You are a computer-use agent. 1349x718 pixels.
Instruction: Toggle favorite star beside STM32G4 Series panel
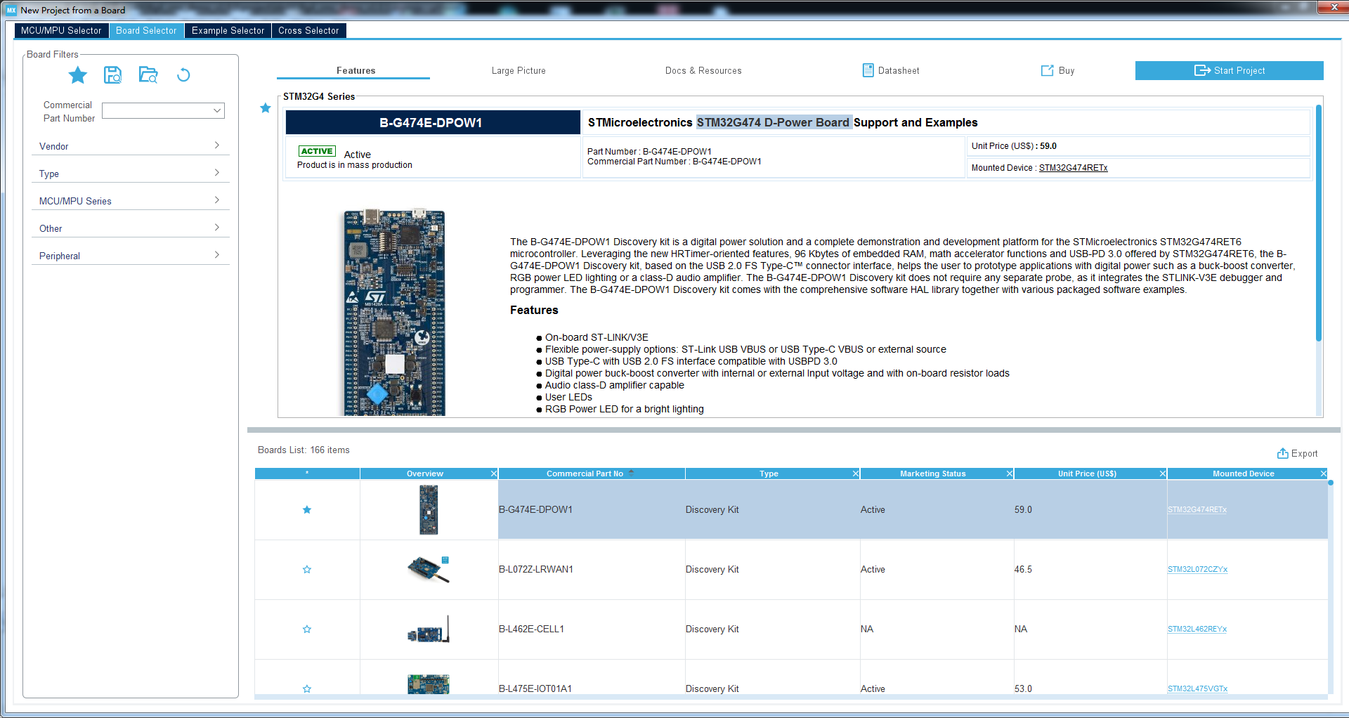coord(265,107)
